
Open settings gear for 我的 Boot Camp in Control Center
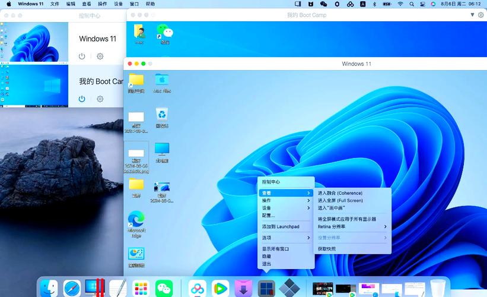(100, 99)
